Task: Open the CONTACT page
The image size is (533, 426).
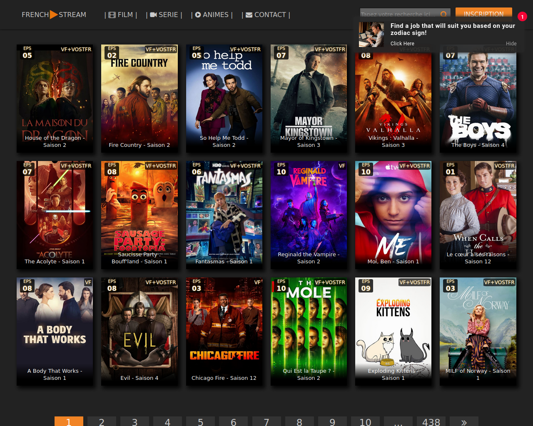Action: [266, 15]
